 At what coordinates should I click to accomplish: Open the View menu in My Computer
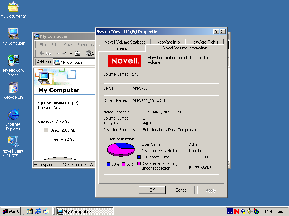pyautogui.click(x=68, y=45)
